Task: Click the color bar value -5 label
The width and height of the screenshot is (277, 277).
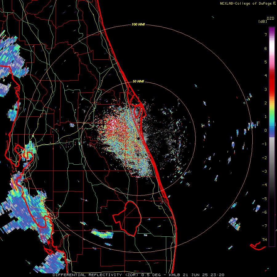Action: [264, 199]
